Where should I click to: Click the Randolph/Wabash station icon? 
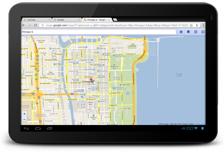click(104, 54)
